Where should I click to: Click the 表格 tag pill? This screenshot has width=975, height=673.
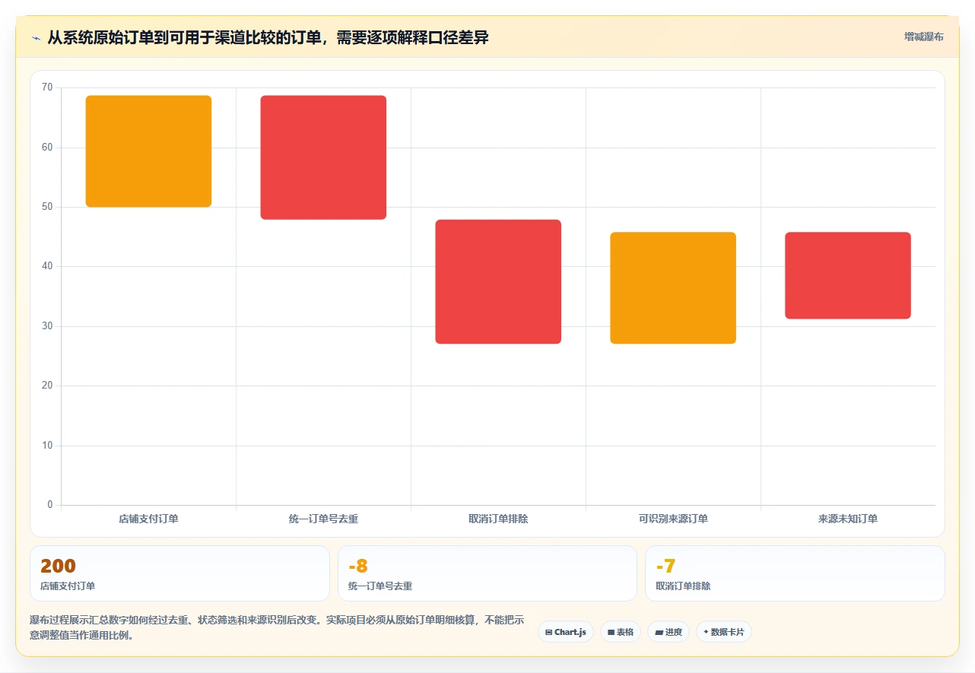621,632
